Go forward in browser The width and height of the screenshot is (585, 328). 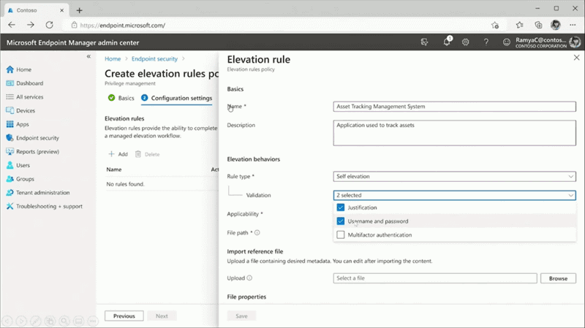pyautogui.click(x=31, y=25)
